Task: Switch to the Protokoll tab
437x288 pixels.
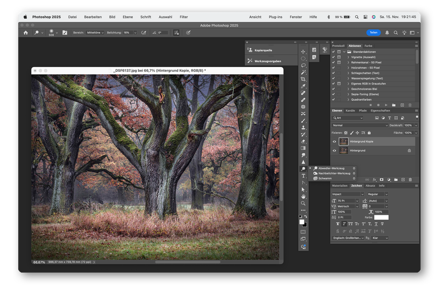Action: coord(339,46)
